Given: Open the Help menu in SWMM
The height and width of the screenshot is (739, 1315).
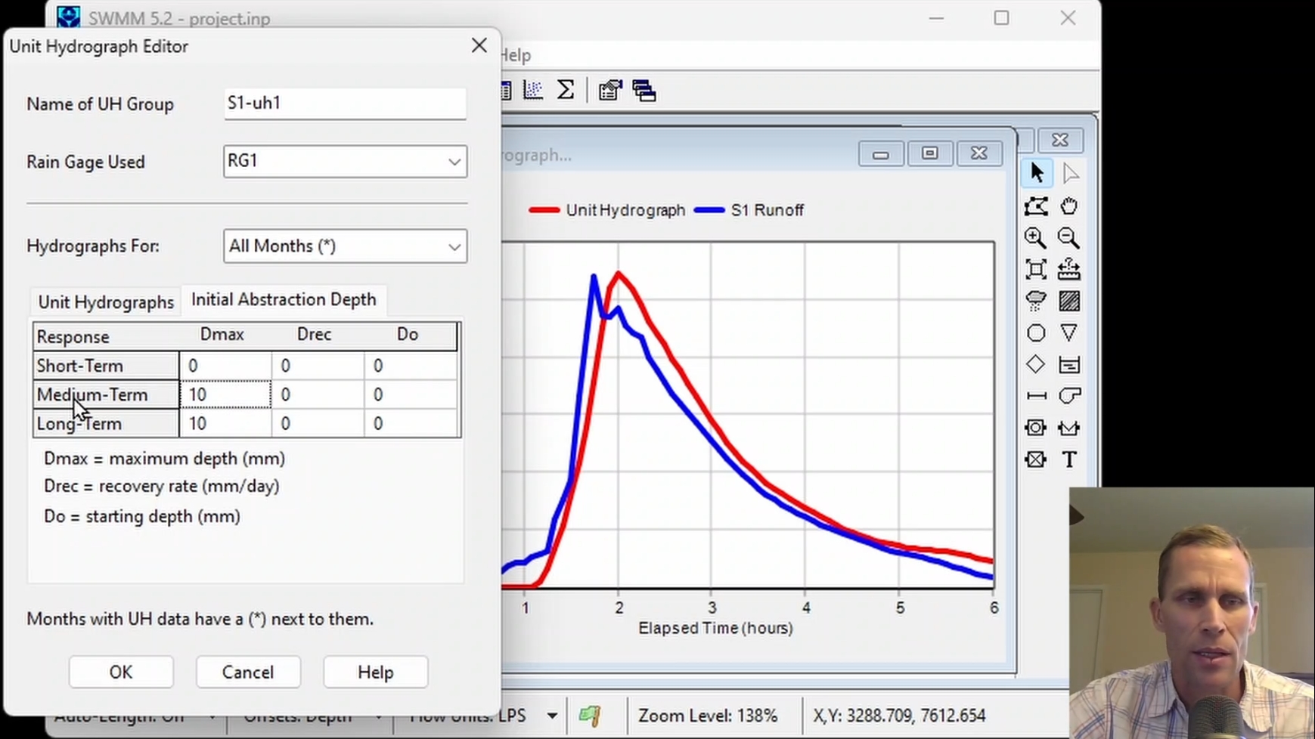Looking at the screenshot, I should [x=515, y=55].
